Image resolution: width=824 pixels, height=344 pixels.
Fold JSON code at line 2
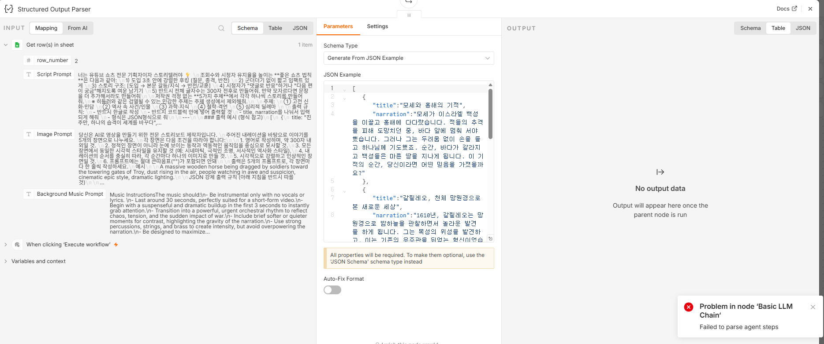tap(345, 98)
